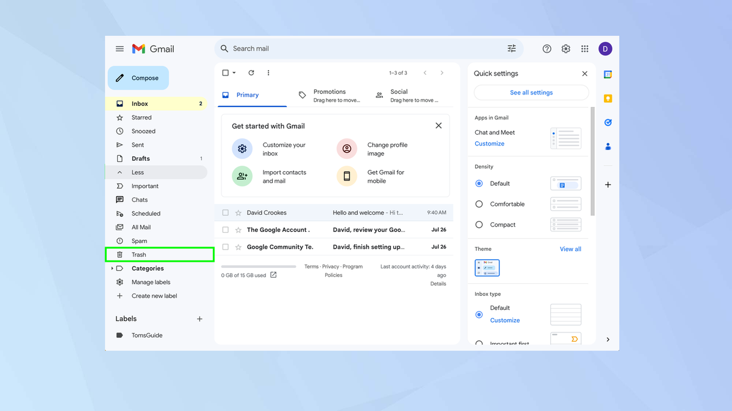
Task: Select the Compact density option
Action: point(479,225)
